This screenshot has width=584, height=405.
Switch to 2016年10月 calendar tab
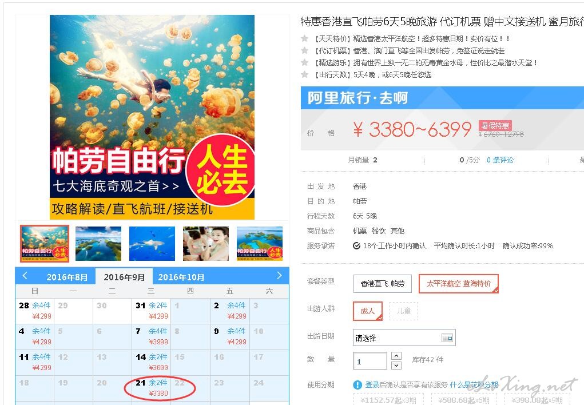tap(181, 277)
